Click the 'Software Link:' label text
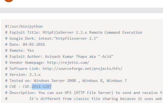The width and height of the screenshot is (163, 103). (x=25, y=69)
